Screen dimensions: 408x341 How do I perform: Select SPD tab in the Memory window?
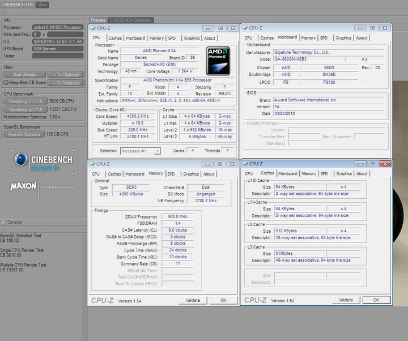click(x=171, y=174)
